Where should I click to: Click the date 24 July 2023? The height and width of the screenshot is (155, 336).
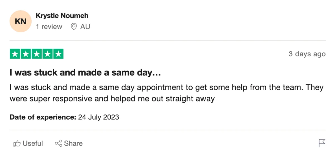(x=99, y=117)
